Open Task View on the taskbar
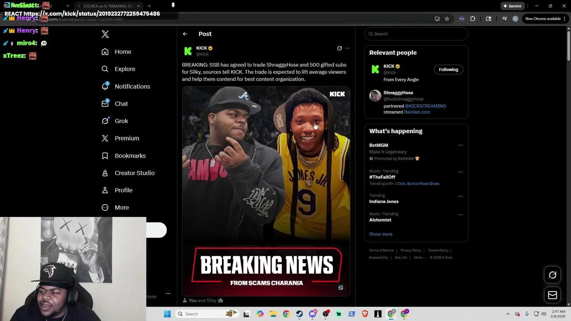Viewport: 571px width, 321px height. coord(246,314)
